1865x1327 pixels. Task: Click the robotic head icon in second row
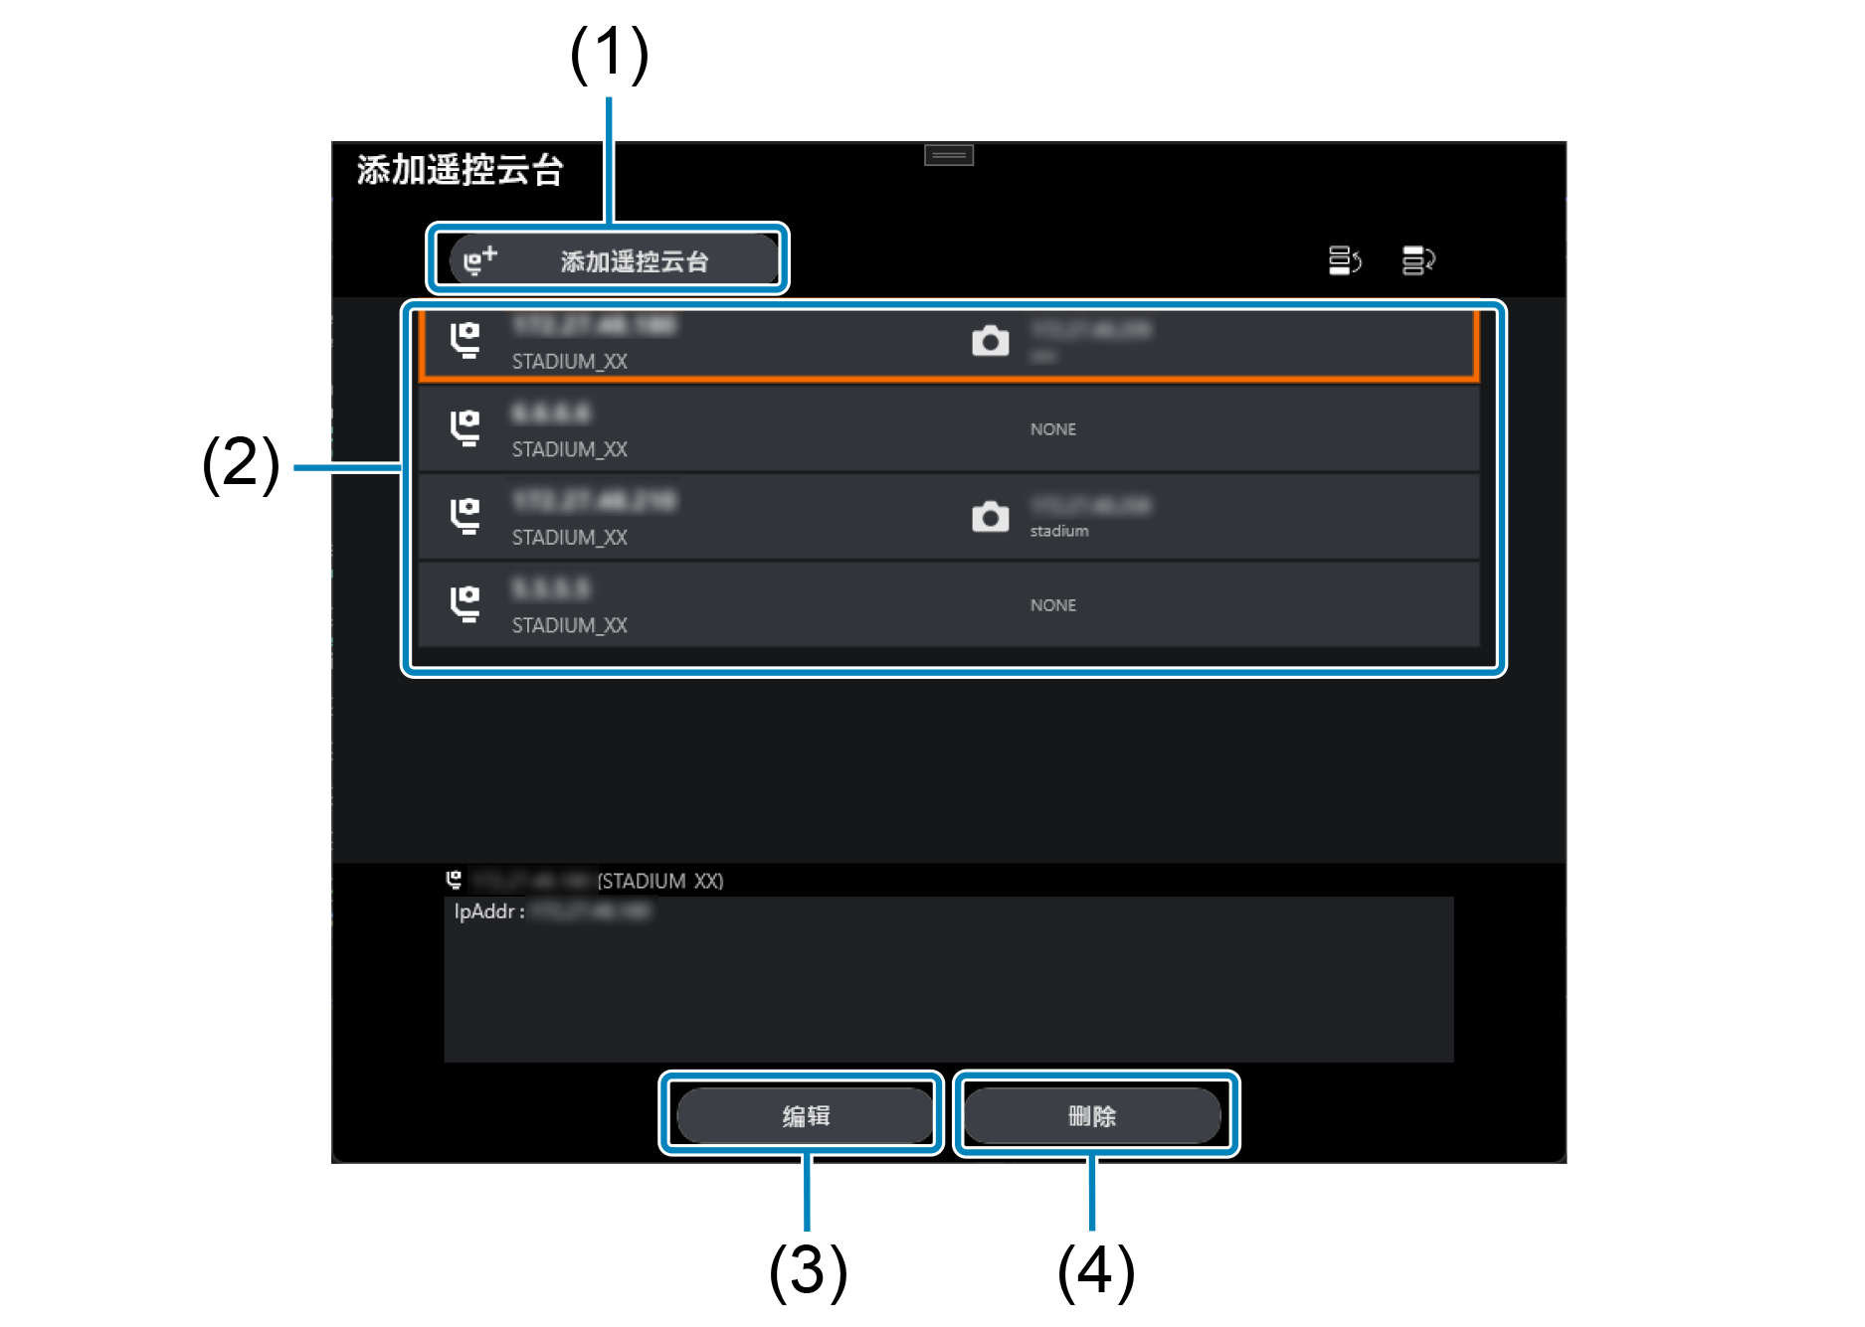pos(465,428)
